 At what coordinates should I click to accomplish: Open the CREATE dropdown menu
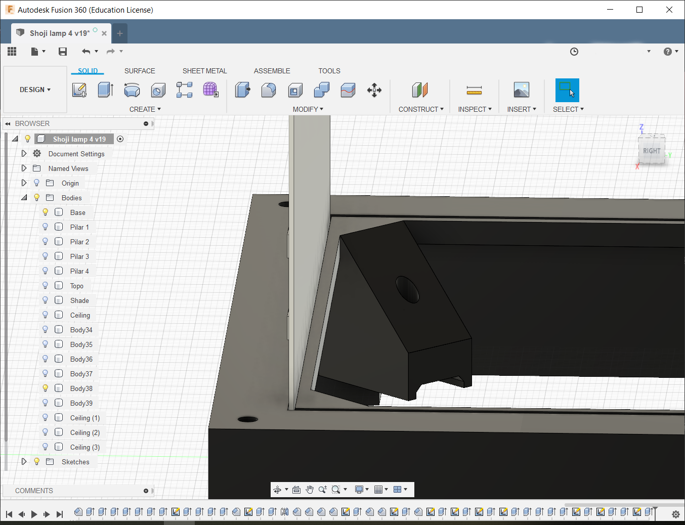click(145, 109)
